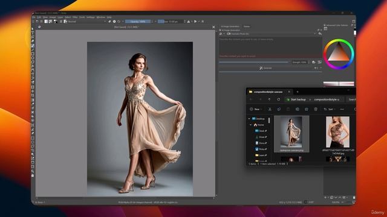
Task: Open the AI workspace mode dropdown
Action: coord(221,34)
